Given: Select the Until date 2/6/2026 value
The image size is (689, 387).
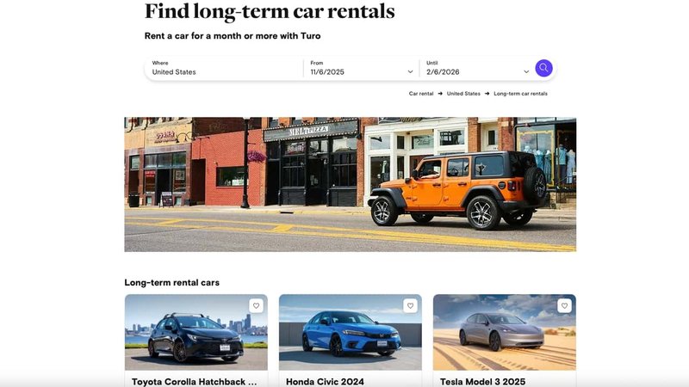Looking at the screenshot, I should click(443, 72).
